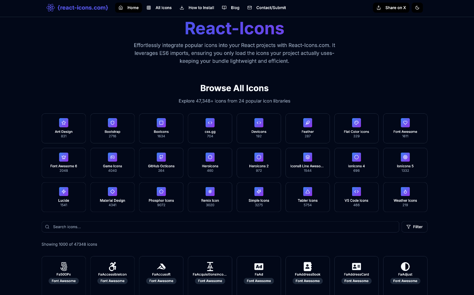Image resolution: width=474 pixels, height=295 pixels.
Task: Click the 'Browse All Icons' heading
Action: [x=234, y=88]
